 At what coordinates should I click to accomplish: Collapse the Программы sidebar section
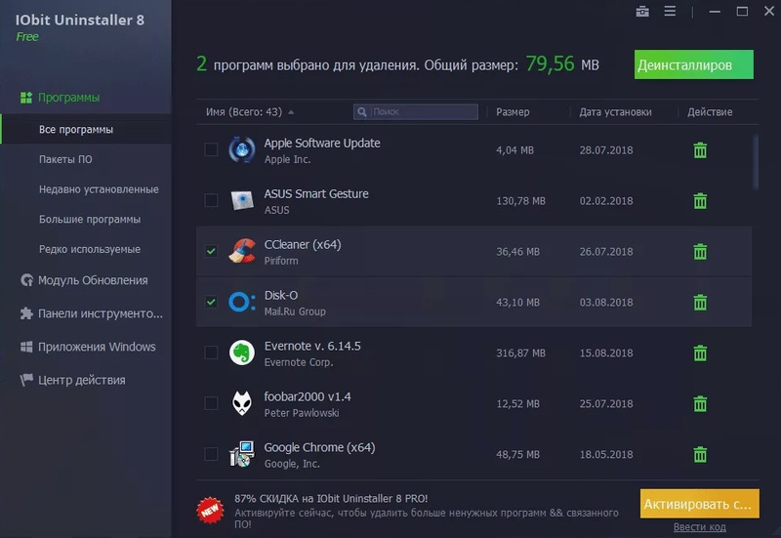point(68,98)
